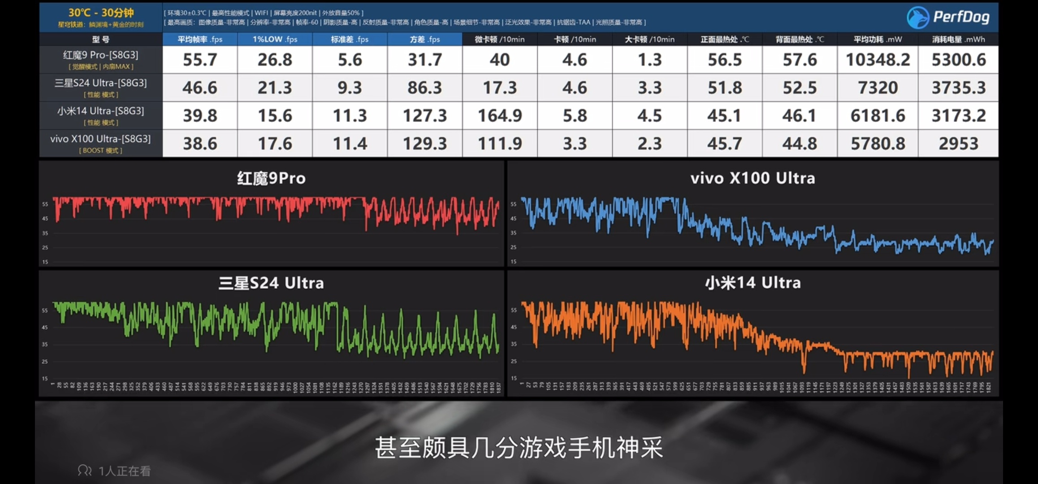Select the 三星S24 Ultra-[S8G3] row label
Viewport: 1038px width, 484px height.
click(101, 83)
